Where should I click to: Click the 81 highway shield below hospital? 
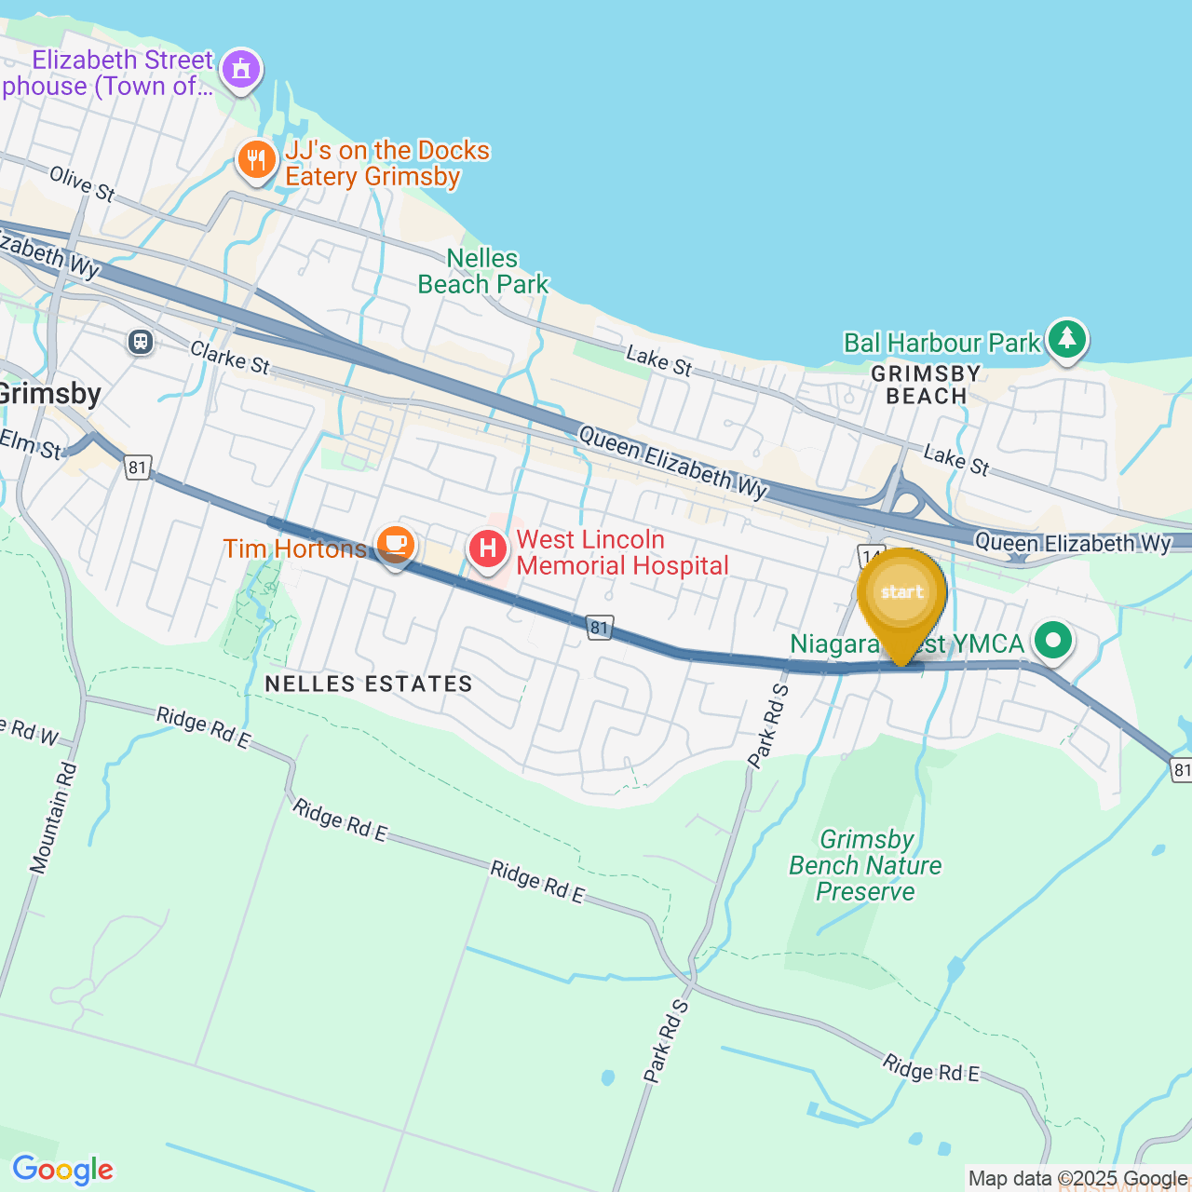click(600, 628)
